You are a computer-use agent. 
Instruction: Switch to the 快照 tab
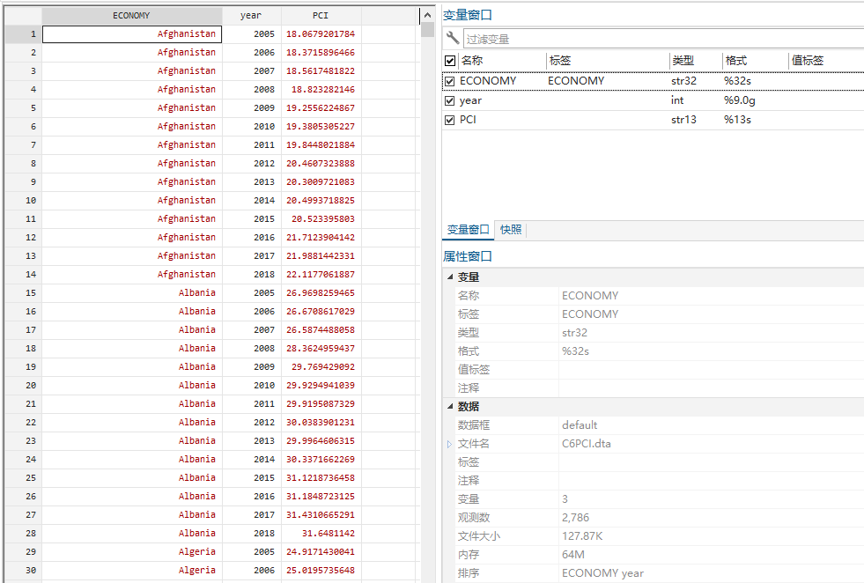(511, 230)
